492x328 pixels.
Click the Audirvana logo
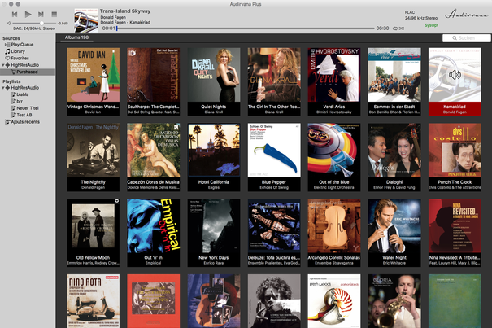pyautogui.click(x=466, y=14)
